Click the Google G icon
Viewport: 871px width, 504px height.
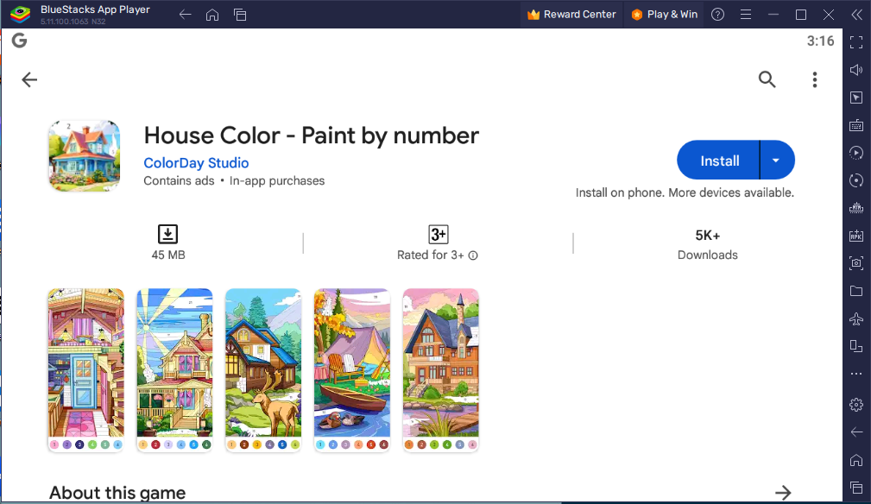(20, 41)
